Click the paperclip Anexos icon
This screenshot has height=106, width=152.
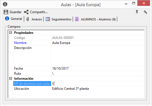point(28,19)
